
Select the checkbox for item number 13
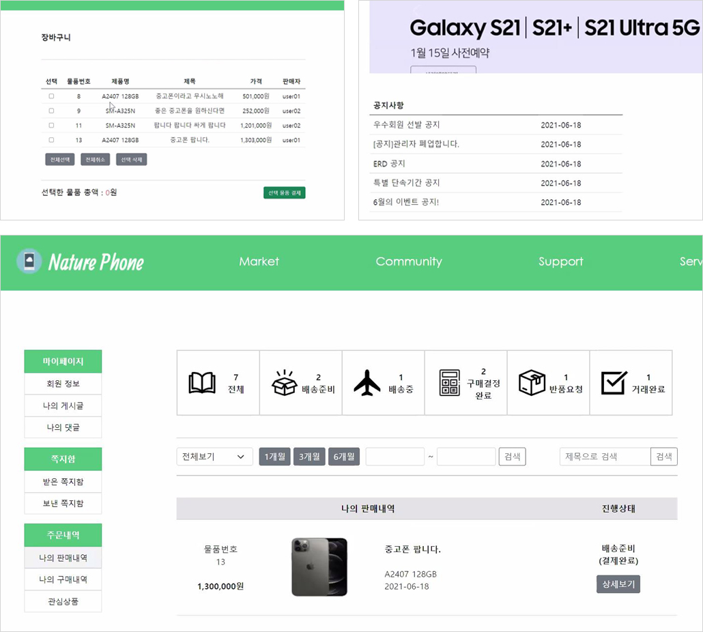point(51,140)
